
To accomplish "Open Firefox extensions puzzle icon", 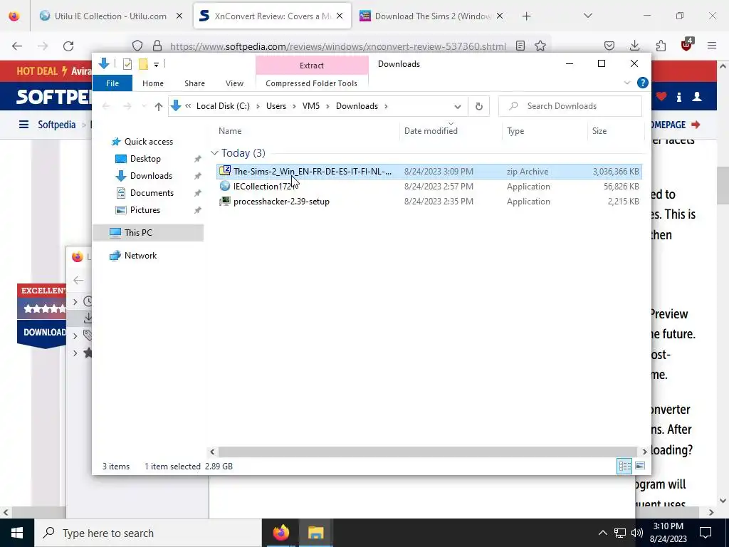I will [x=661, y=46].
